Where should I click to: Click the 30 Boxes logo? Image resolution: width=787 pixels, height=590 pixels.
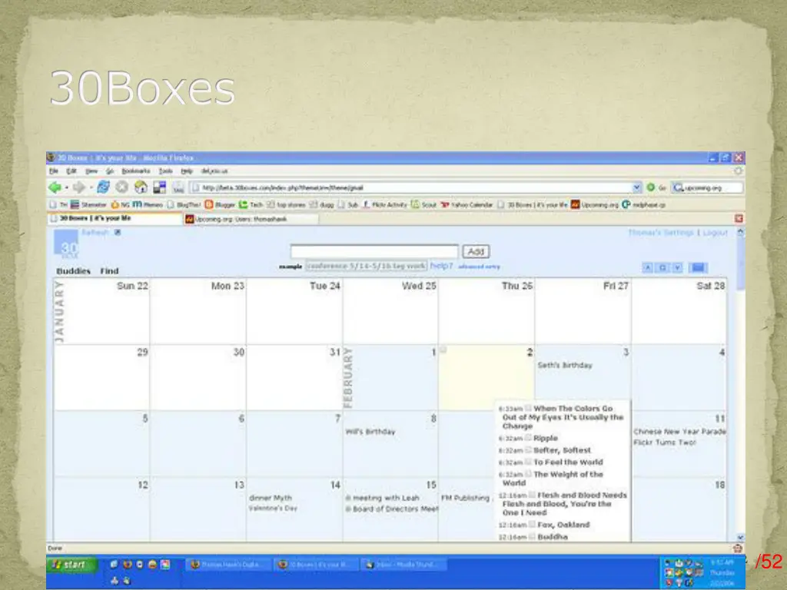pyautogui.click(x=66, y=244)
